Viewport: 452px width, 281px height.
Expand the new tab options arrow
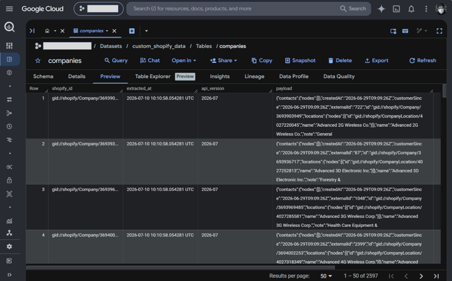[147, 31]
